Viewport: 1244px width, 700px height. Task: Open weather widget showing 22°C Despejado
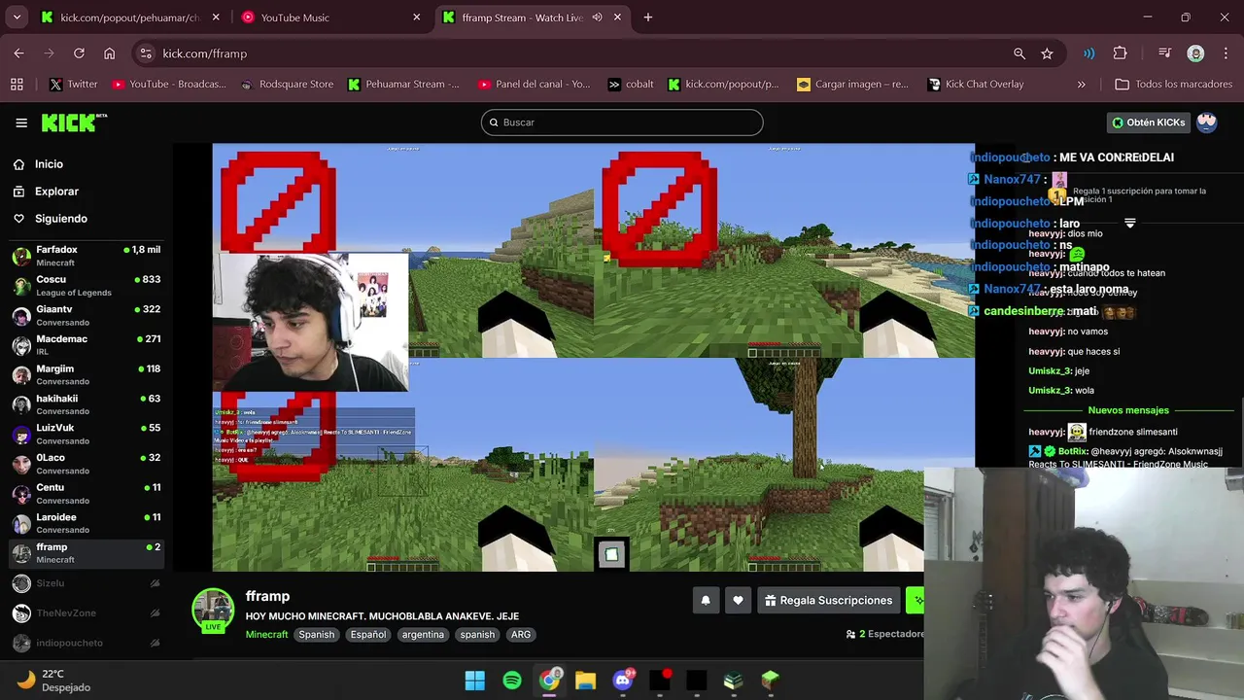(53, 681)
